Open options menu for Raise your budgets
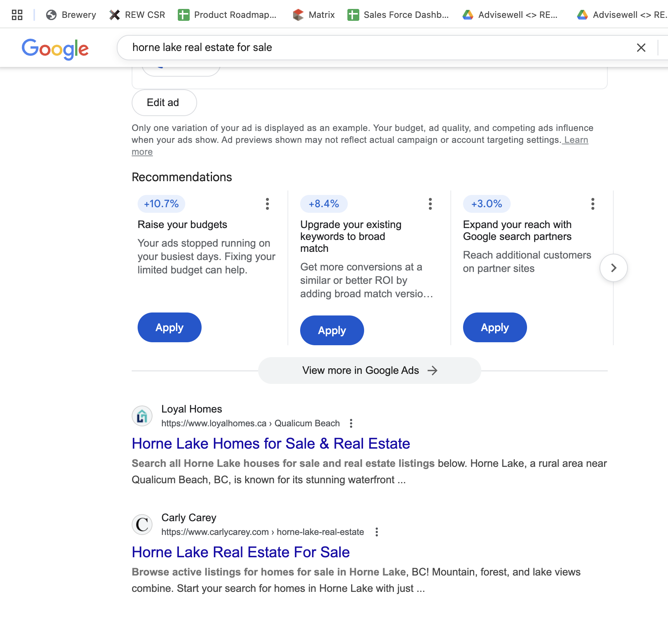The image size is (668, 622). [x=267, y=204]
